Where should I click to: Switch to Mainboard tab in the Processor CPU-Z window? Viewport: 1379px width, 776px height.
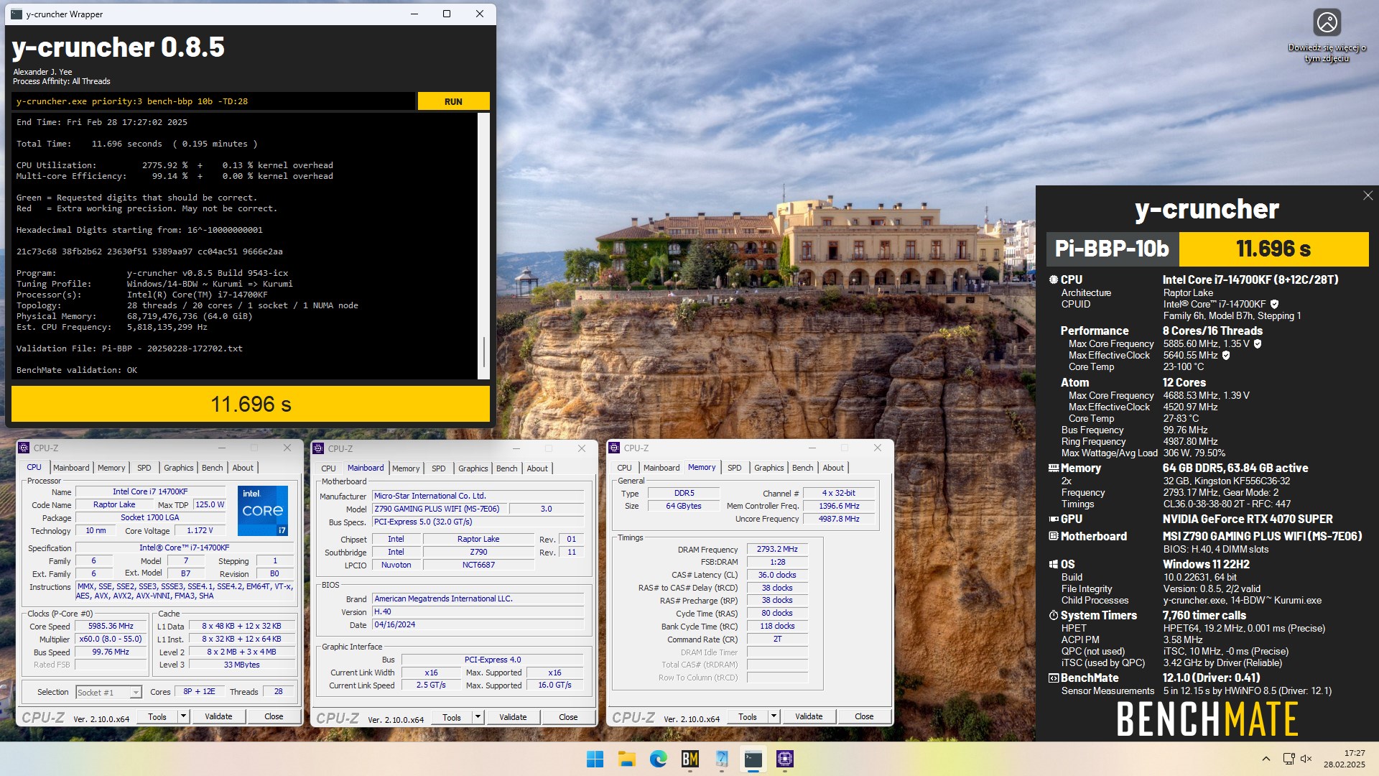[71, 468]
